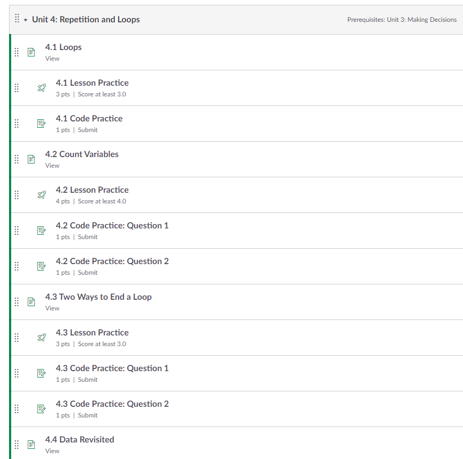Click rocket icon for 4.2 Lesson Practice
Viewport: 463px width, 459px height.
(x=42, y=195)
